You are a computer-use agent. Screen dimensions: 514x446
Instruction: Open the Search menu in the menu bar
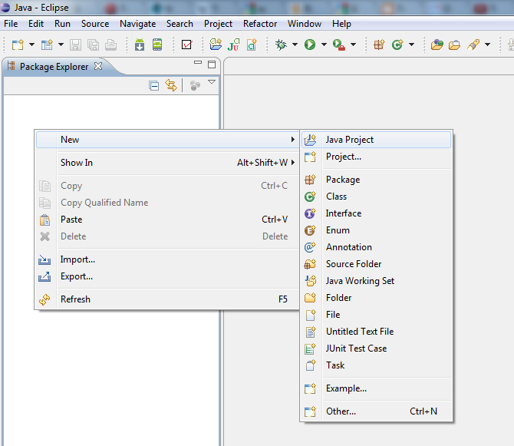point(180,24)
